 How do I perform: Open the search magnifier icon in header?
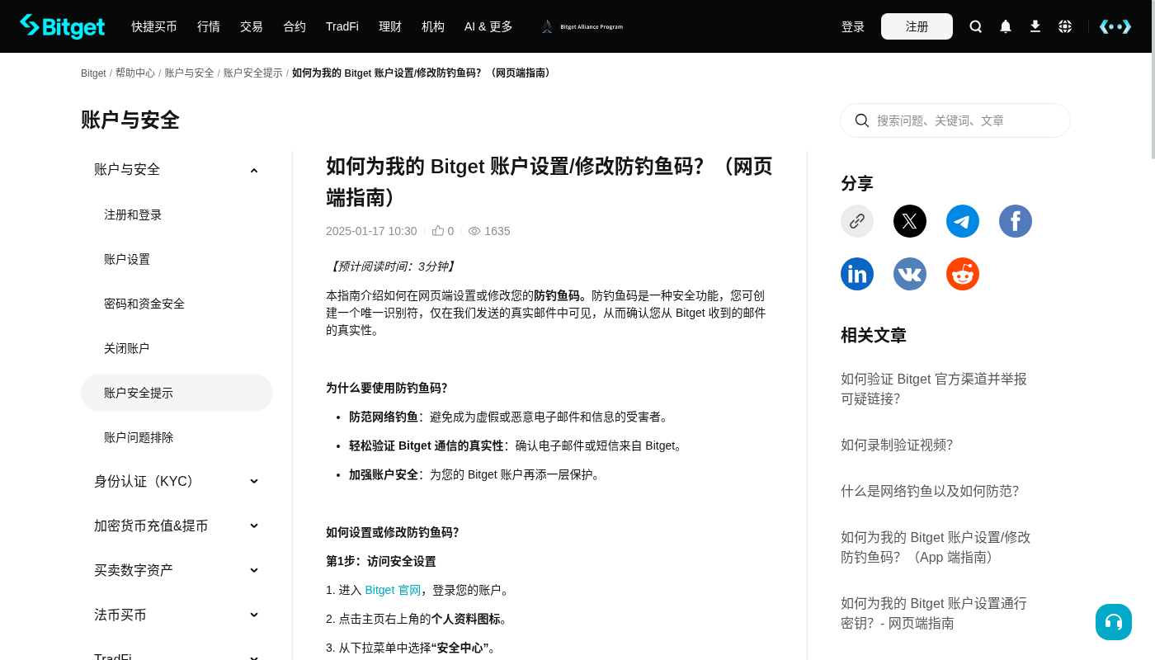(x=976, y=26)
